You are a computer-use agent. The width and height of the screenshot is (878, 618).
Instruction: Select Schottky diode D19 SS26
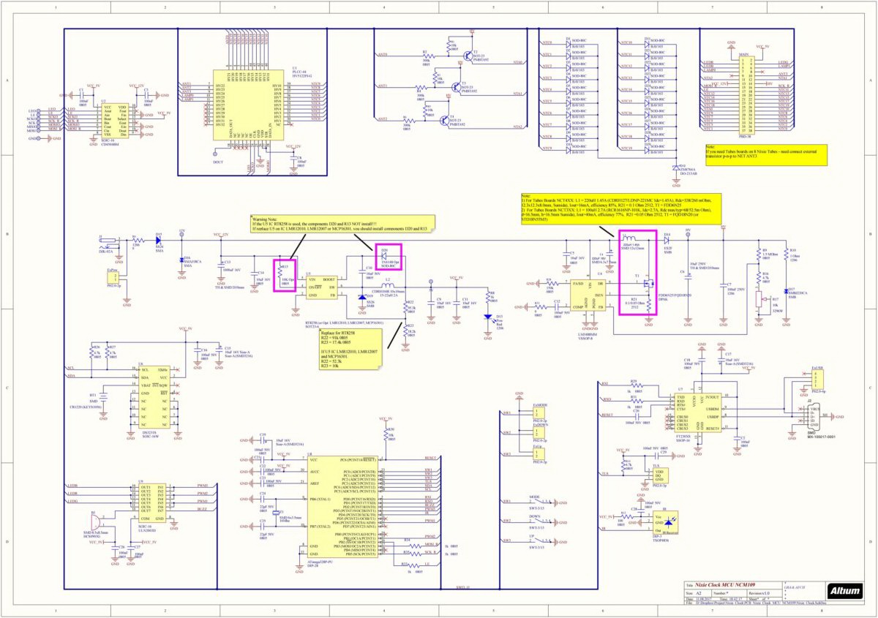point(362,297)
